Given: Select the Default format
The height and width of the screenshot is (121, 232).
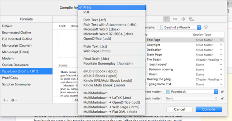Looking at the screenshot, I should [26, 26].
